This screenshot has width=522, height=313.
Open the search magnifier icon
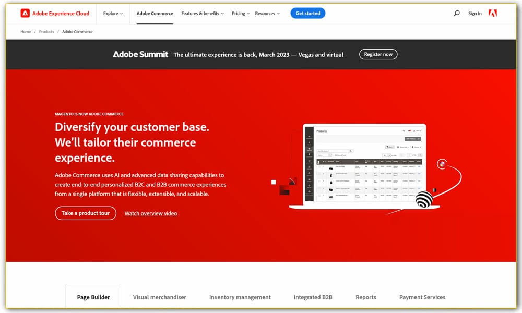pos(457,14)
